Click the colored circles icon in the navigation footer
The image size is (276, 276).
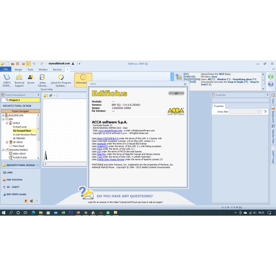coord(32,201)
